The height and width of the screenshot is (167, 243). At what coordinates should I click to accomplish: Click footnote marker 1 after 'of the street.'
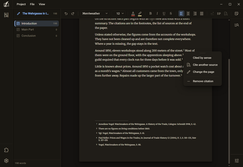click(184, 50)
